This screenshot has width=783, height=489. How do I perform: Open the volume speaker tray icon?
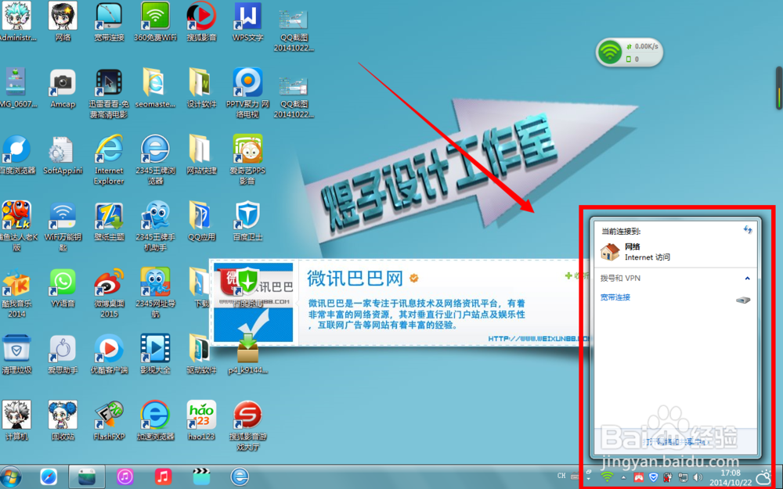[698, 477]
